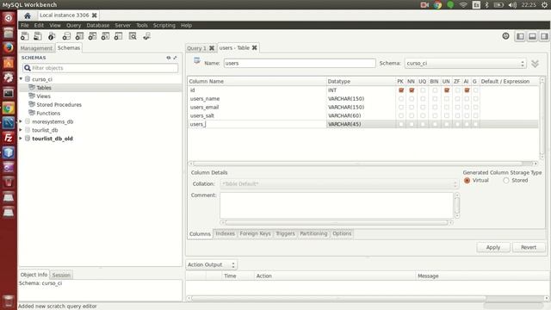The width and height of the screenshot is (551, 310).
Task: Open the Server menu
Action: [x=122, y=25]
